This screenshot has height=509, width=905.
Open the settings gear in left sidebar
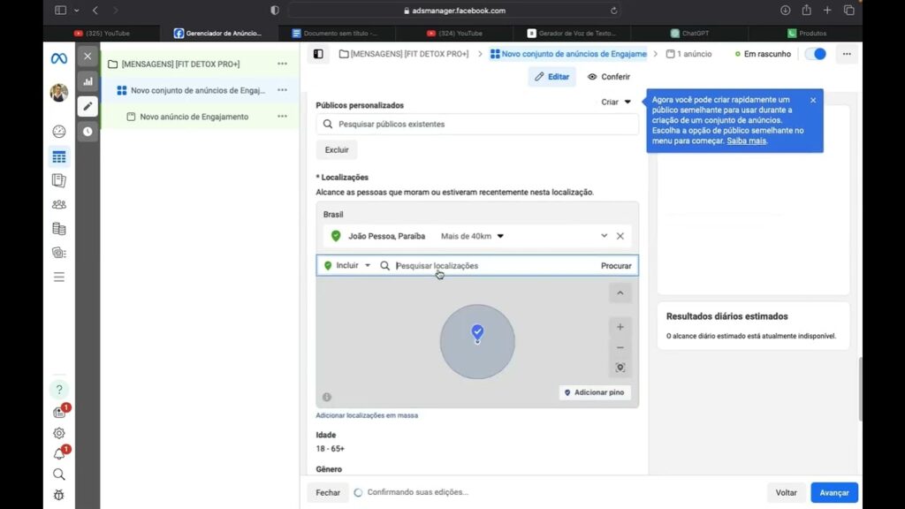pos(58,433)
